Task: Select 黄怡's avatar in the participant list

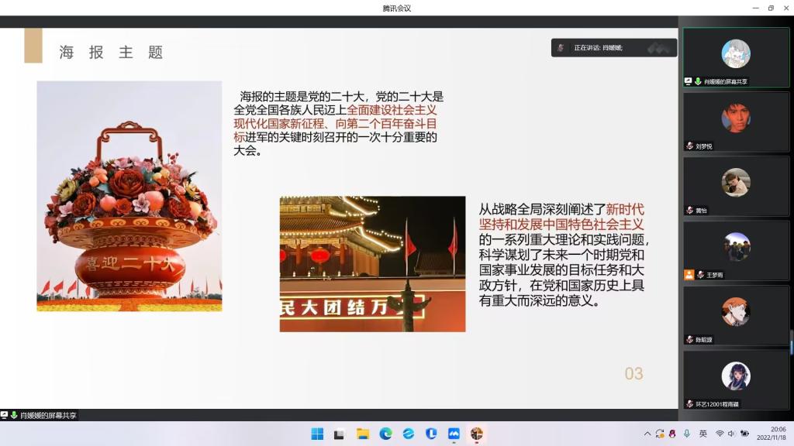Action: 736,183
